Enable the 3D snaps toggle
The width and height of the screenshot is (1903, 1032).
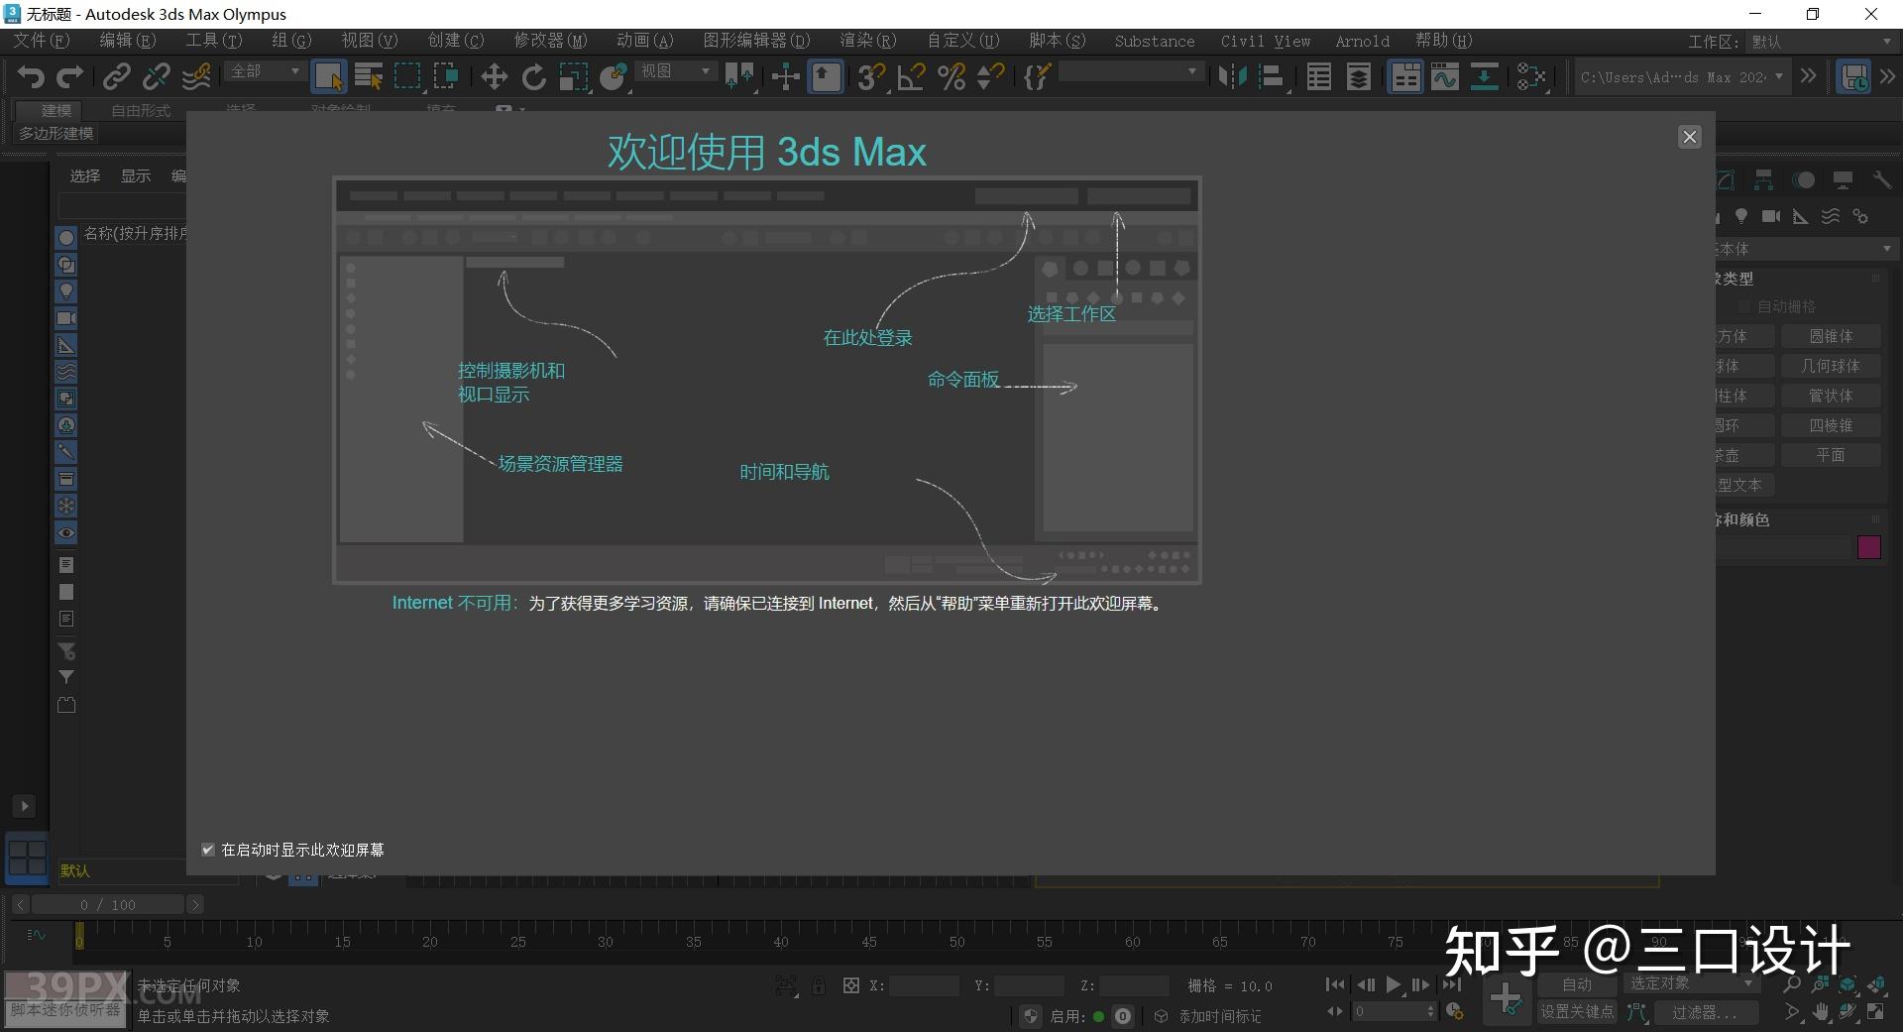pyautogui.click(x=869, y=76)
